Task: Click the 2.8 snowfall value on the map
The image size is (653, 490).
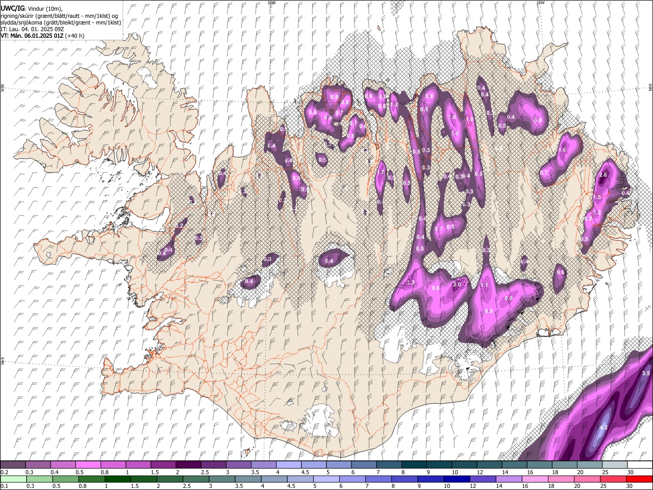Action: (x=603, y=175)
